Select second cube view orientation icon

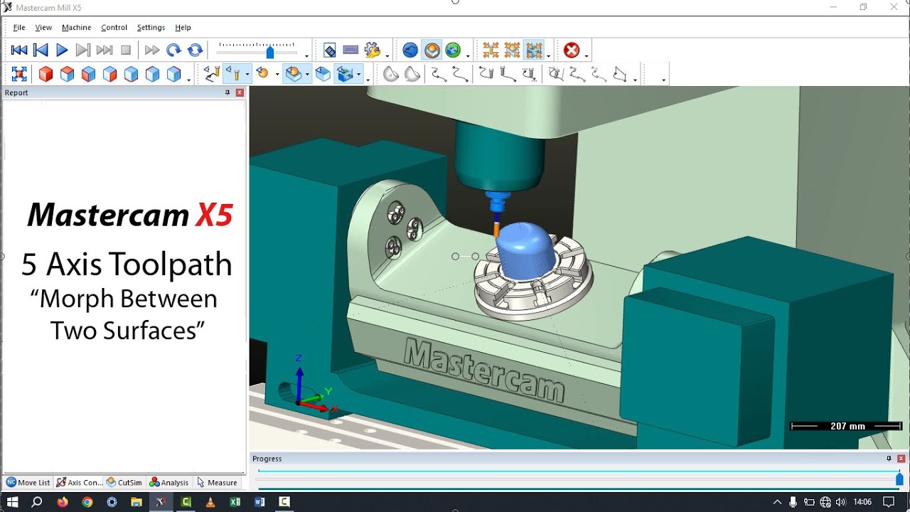coord(67,74)
